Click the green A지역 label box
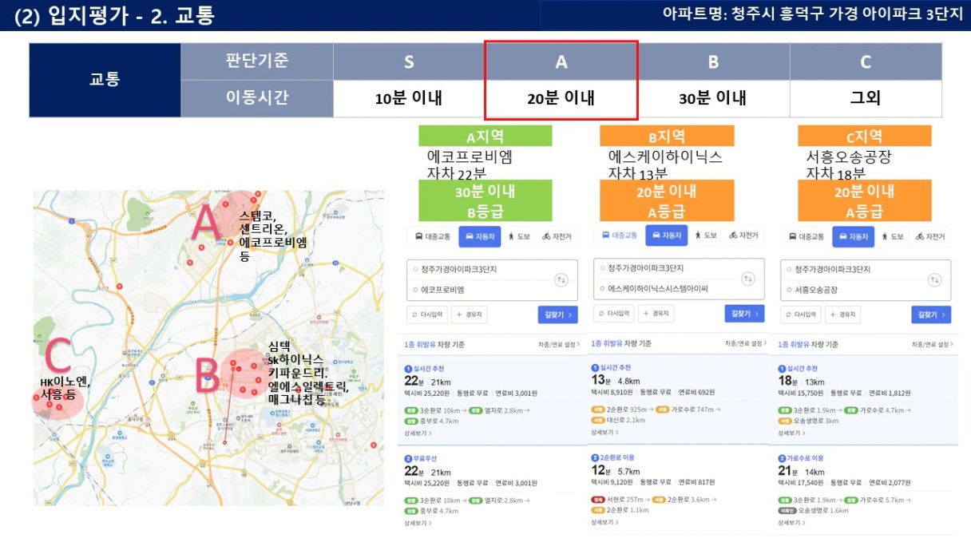 click(x=485, y=136)
